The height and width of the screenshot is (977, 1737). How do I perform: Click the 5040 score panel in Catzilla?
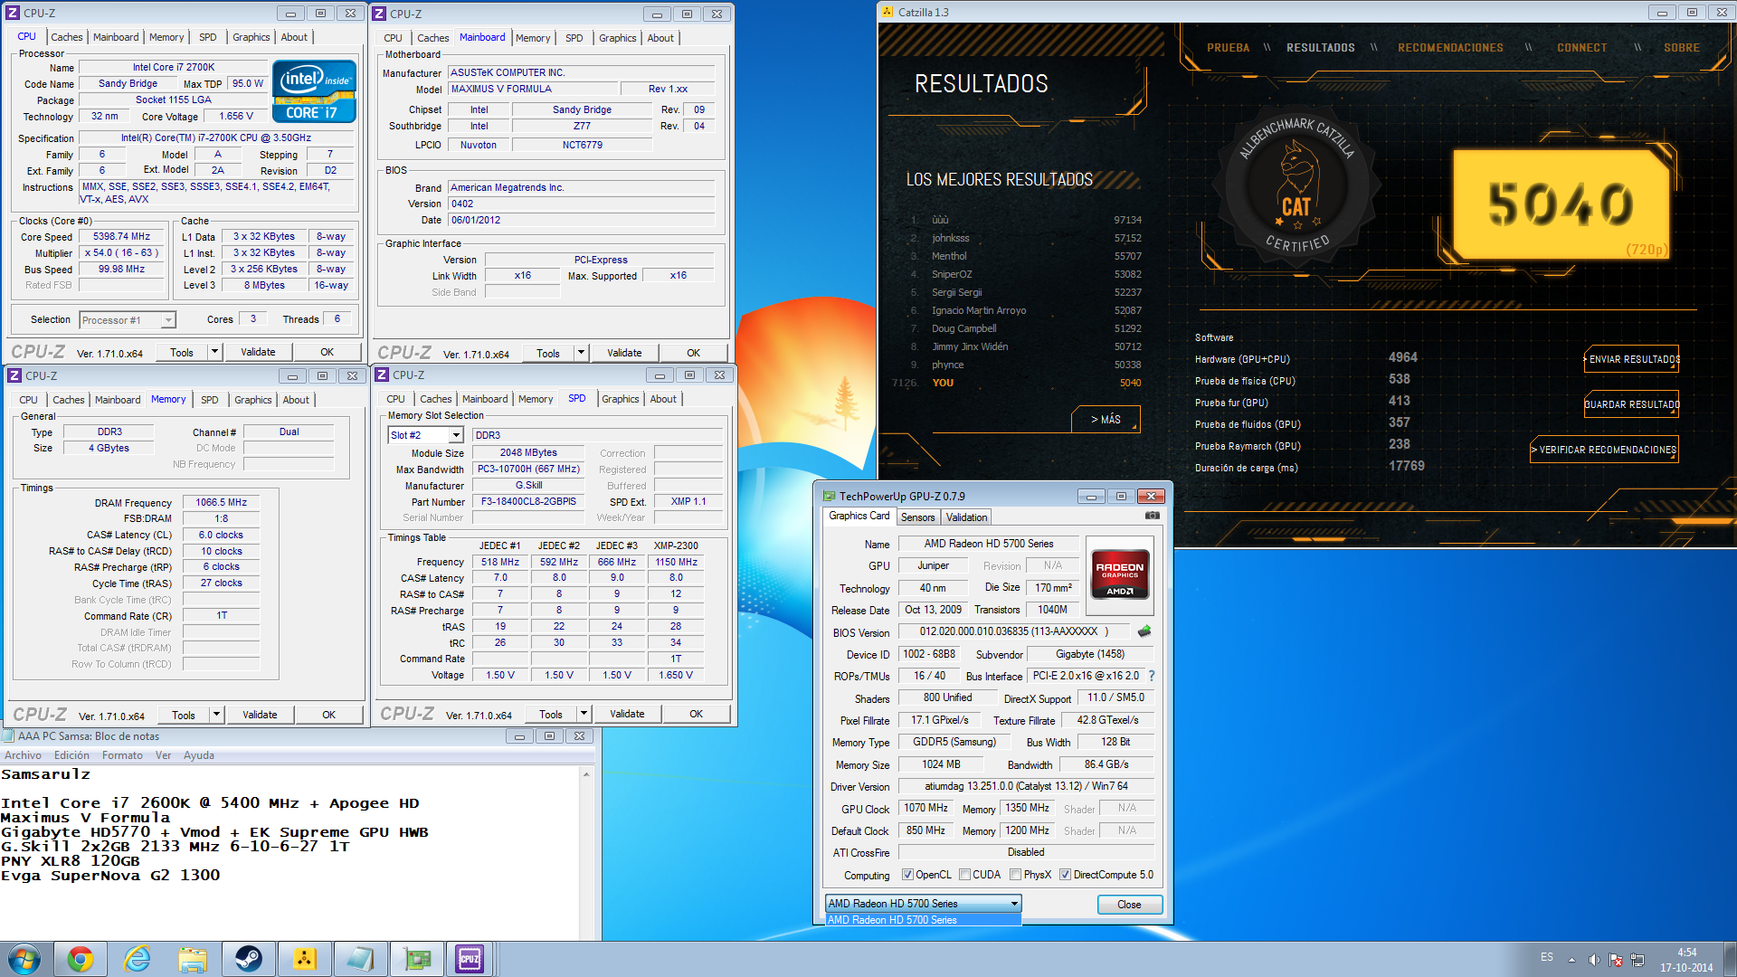1561,204
